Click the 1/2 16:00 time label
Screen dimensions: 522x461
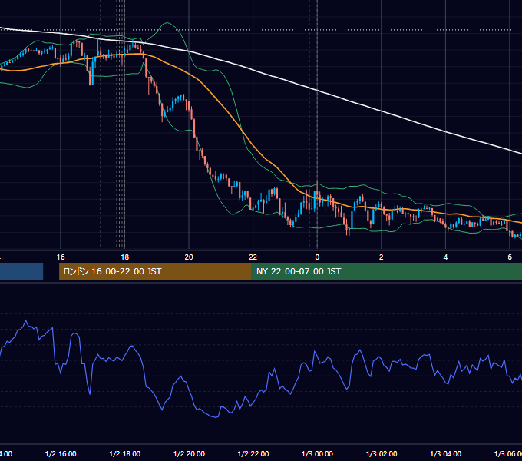[61, 453]
